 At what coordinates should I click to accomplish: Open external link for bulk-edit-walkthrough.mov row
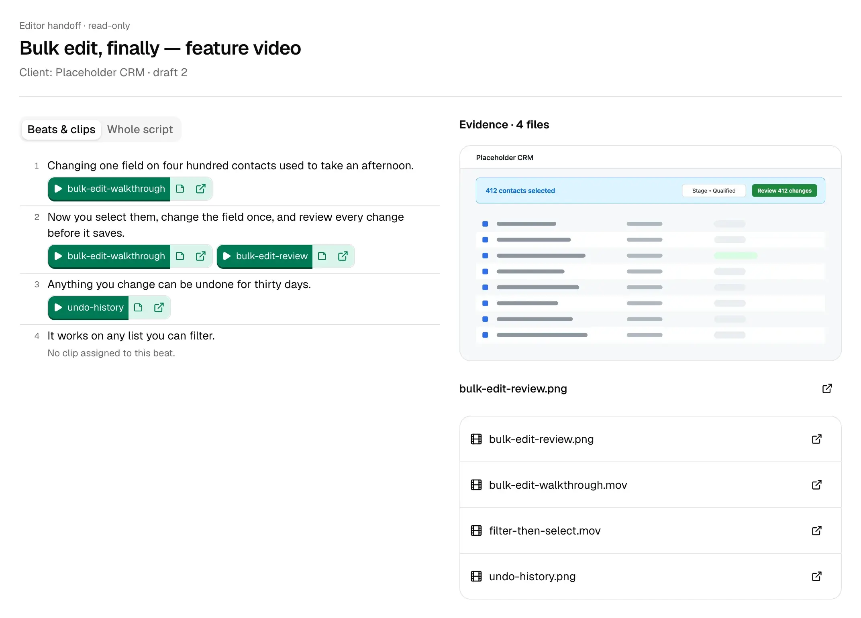click(816, 485)
